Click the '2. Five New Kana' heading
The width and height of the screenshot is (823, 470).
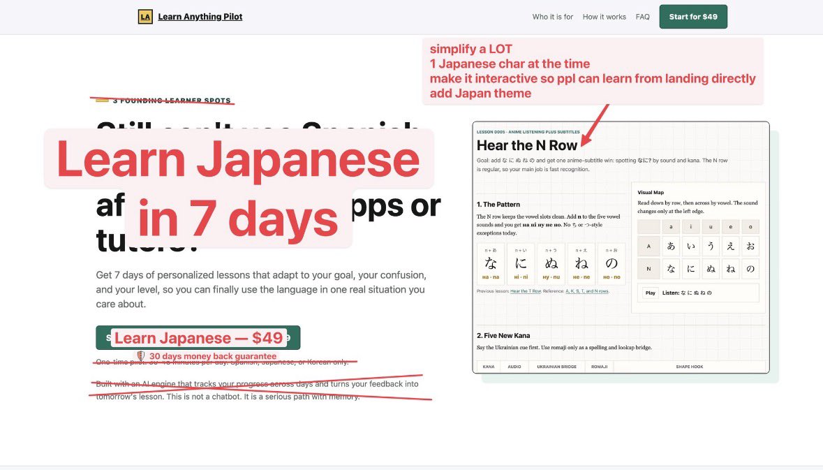(503, 335)
